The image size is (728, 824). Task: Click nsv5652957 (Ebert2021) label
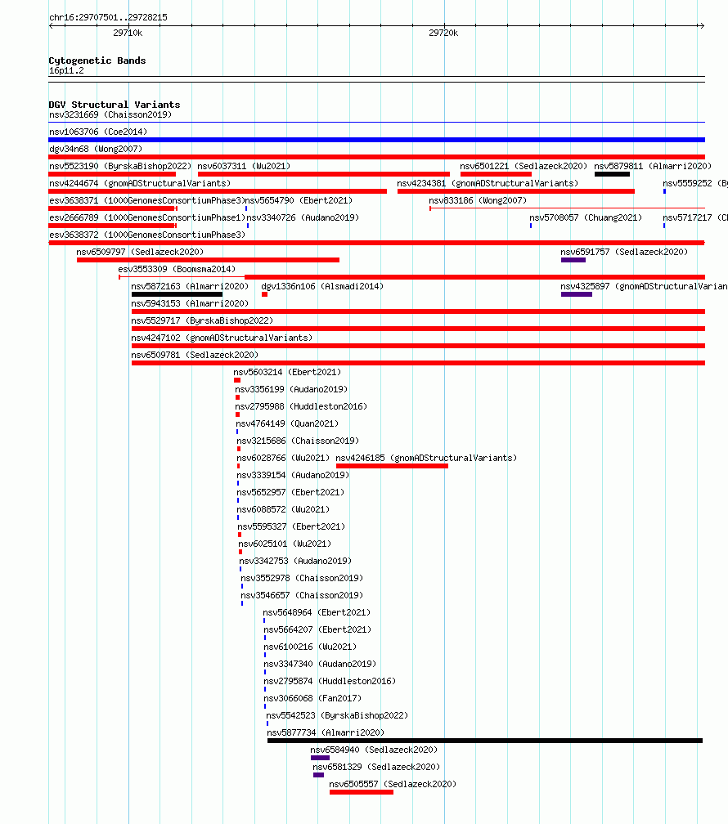290,492
